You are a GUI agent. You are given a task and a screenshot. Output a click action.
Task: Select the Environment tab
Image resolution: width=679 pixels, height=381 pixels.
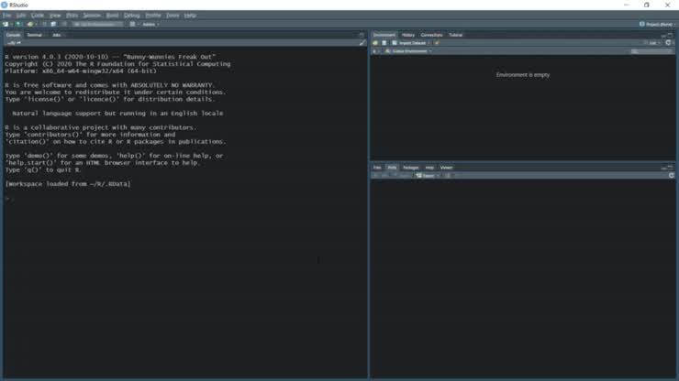point(384,35)
